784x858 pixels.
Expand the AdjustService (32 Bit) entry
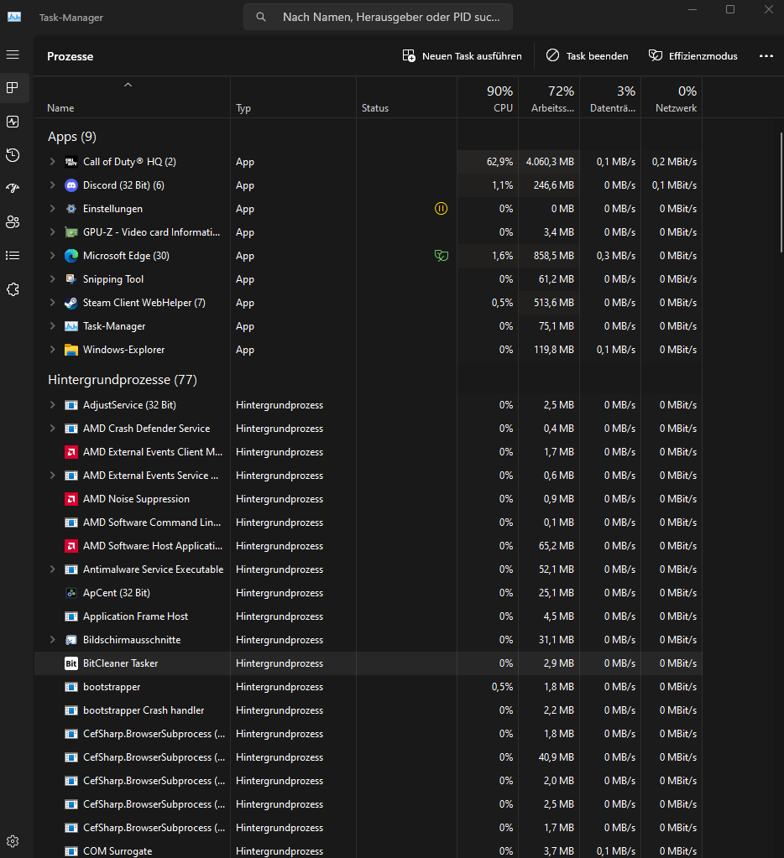pos(53,405)
